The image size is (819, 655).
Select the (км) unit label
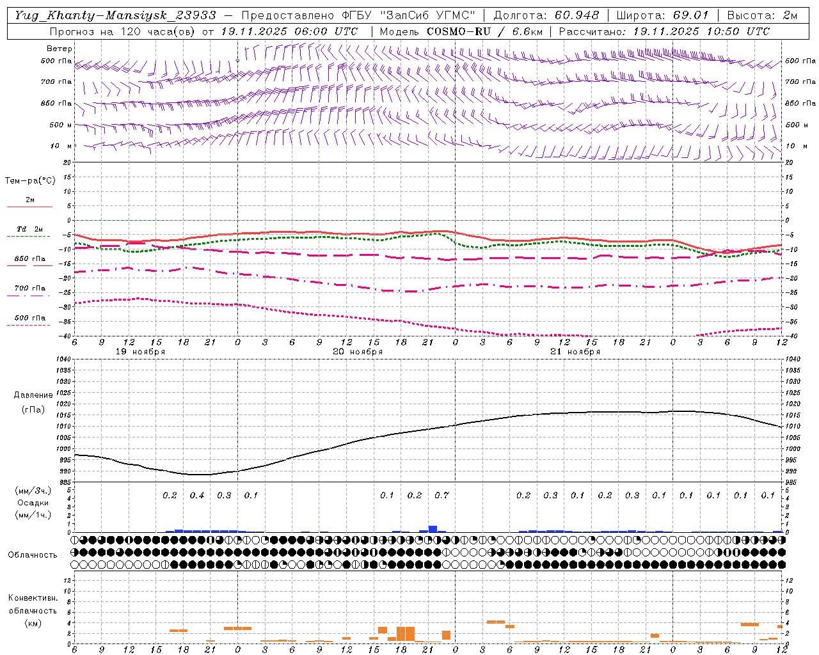point(33,623)
